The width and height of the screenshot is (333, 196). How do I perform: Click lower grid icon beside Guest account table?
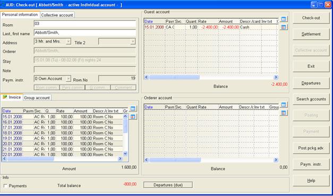pos(284,27)
